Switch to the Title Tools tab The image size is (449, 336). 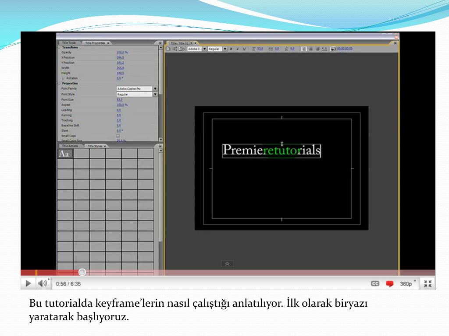69,43
